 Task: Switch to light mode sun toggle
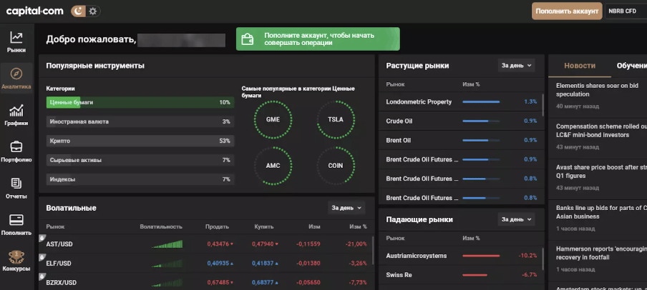click(93, 11)
